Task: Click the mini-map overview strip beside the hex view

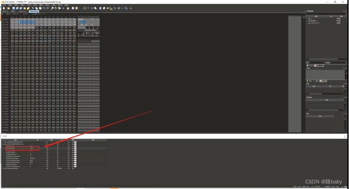Action: (x=295, y=74)
